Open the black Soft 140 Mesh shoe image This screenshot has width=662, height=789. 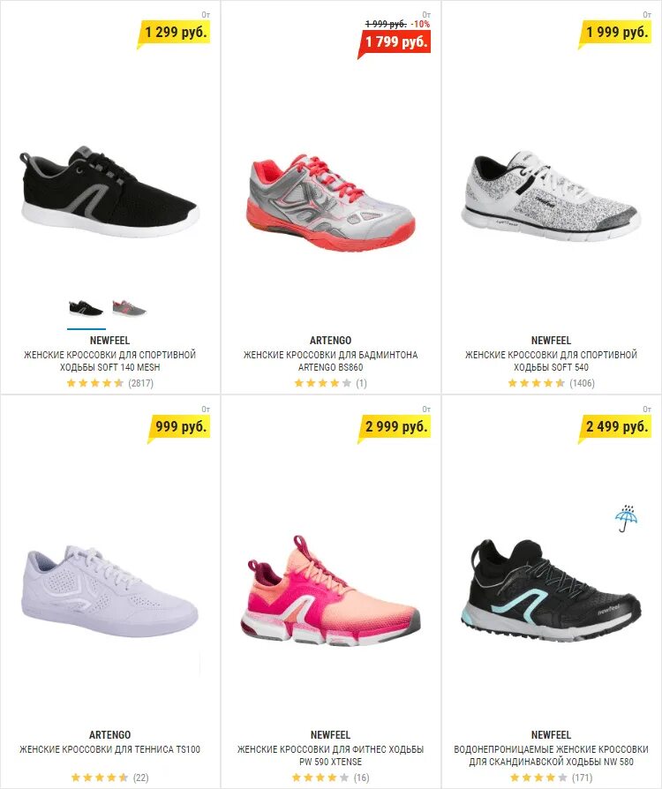pyautogui.click(x=109, y=192)
